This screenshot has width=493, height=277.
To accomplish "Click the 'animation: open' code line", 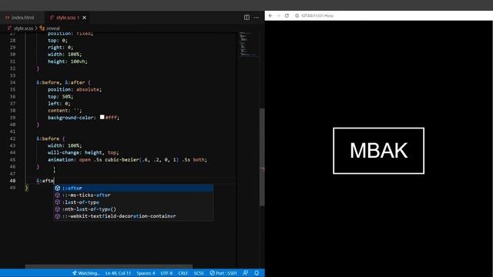I will [x=127, y=159].
